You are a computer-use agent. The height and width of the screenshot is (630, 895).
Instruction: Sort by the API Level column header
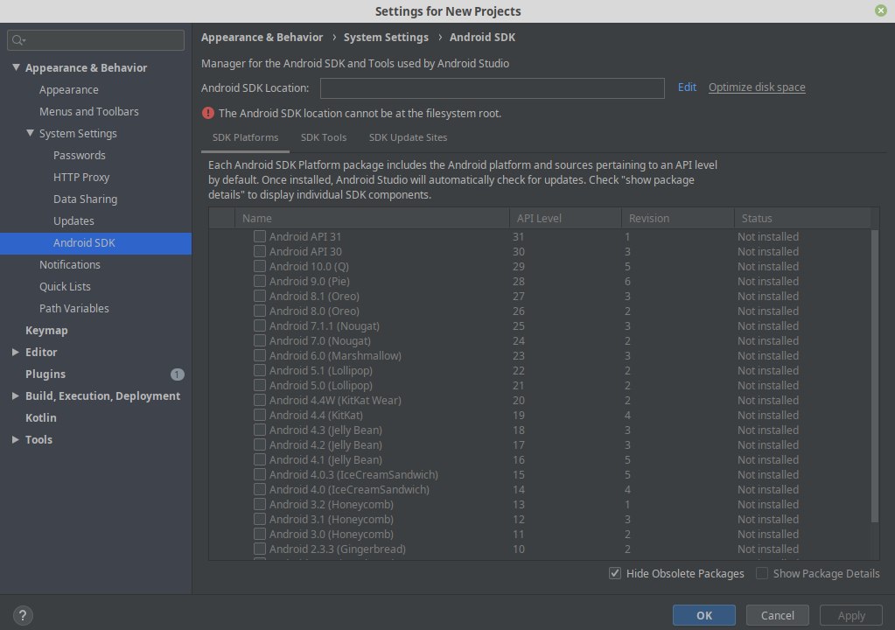click(565, 218)
